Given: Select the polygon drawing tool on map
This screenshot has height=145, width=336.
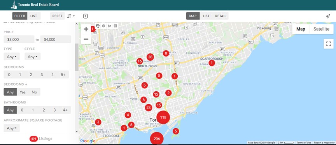Looking at the screenshot, I should click(x=110, y=26).
